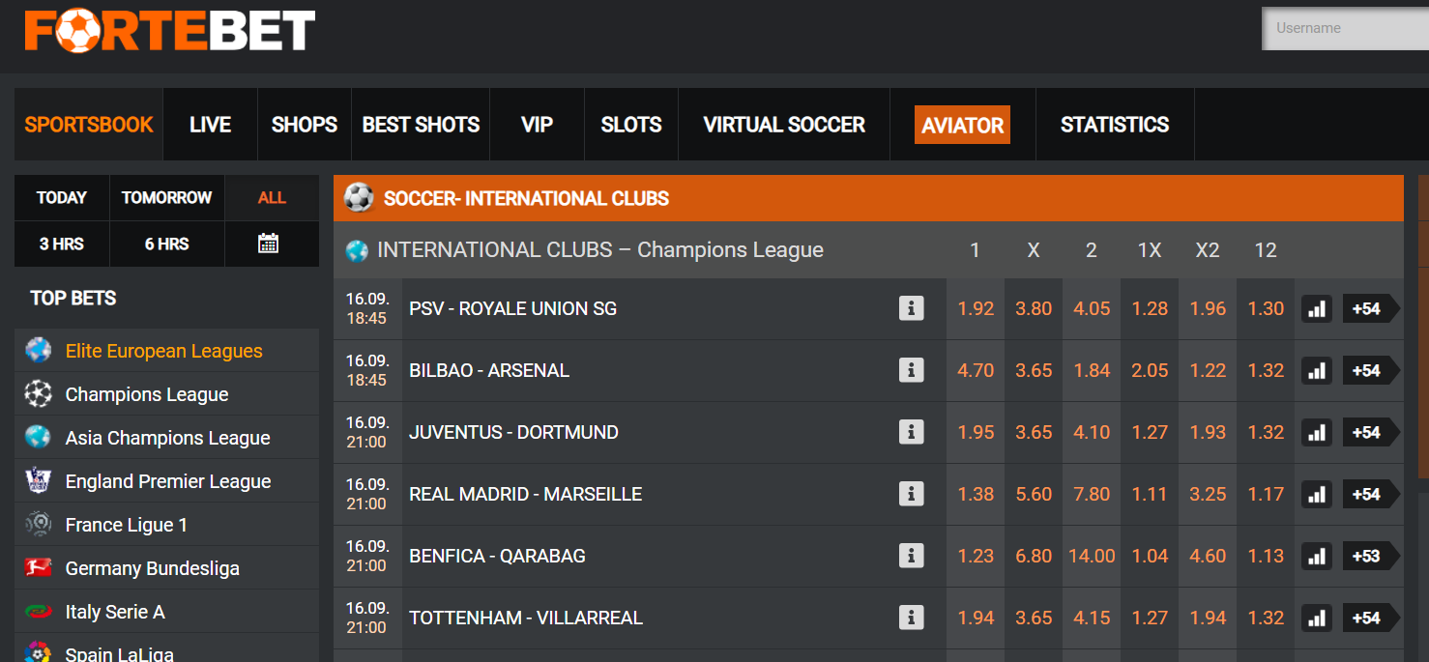Click the England Premier League crest icon
This screenshot has width=1429, height=662.
[x=39, y=480]
